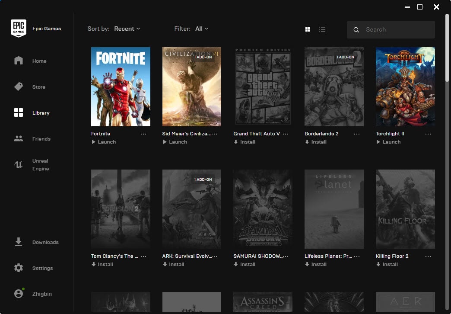Switch the library to grid view
Viewport: 451px width, 314px height.
pyautogui.click(x=308, y=29)
